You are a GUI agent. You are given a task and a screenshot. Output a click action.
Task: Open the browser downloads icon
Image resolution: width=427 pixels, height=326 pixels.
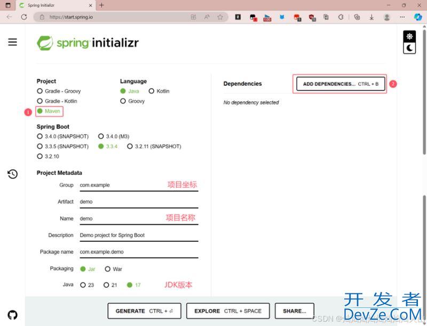coord(371,17)
